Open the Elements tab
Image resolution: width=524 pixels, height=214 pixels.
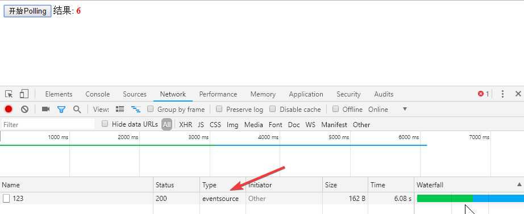[59, 94]
